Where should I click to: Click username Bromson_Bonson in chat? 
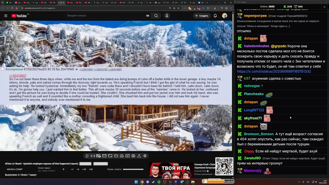click(x=259, y=134)
